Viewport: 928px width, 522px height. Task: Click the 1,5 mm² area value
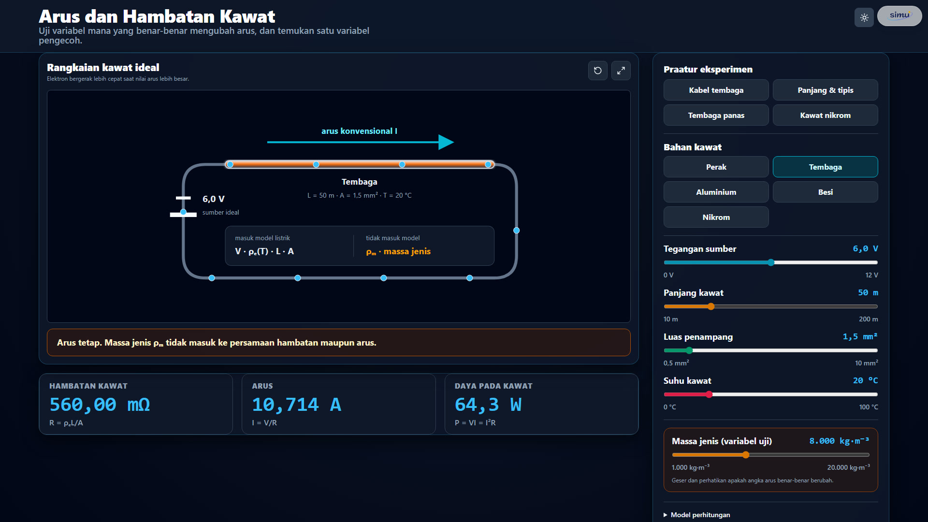coord(860,336)
